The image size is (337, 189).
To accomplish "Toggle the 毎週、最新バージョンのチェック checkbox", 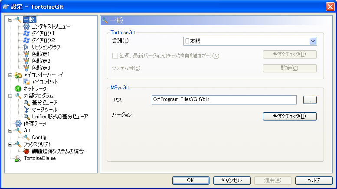I will click(115, 56).
